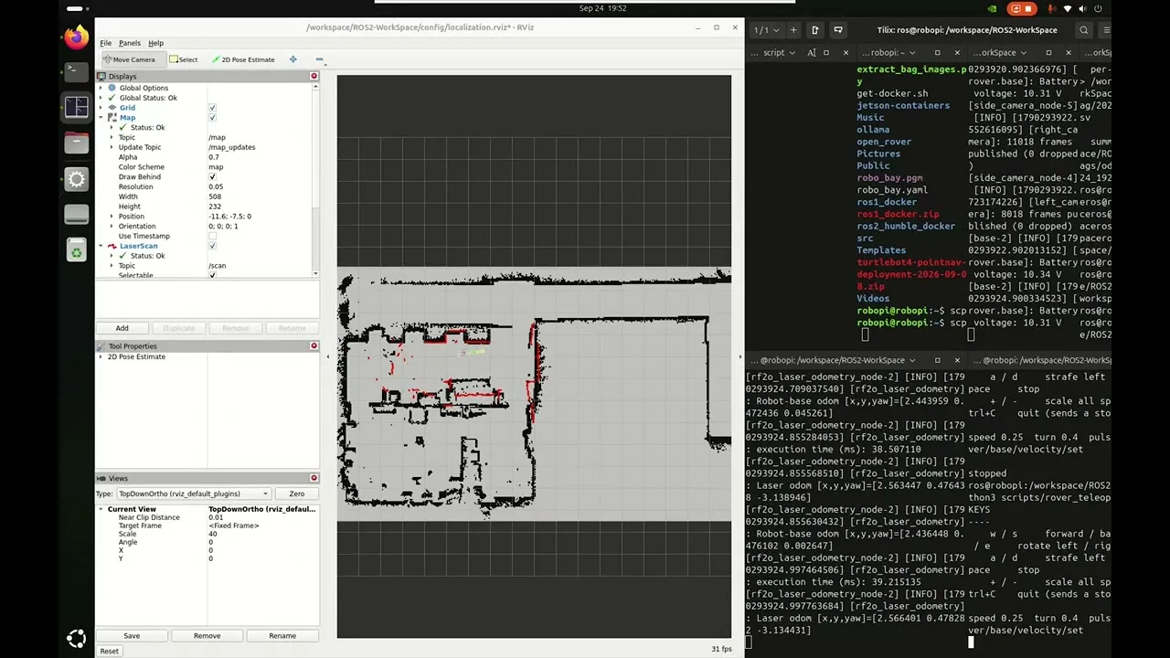Open the Panels menu

point(130,43)
